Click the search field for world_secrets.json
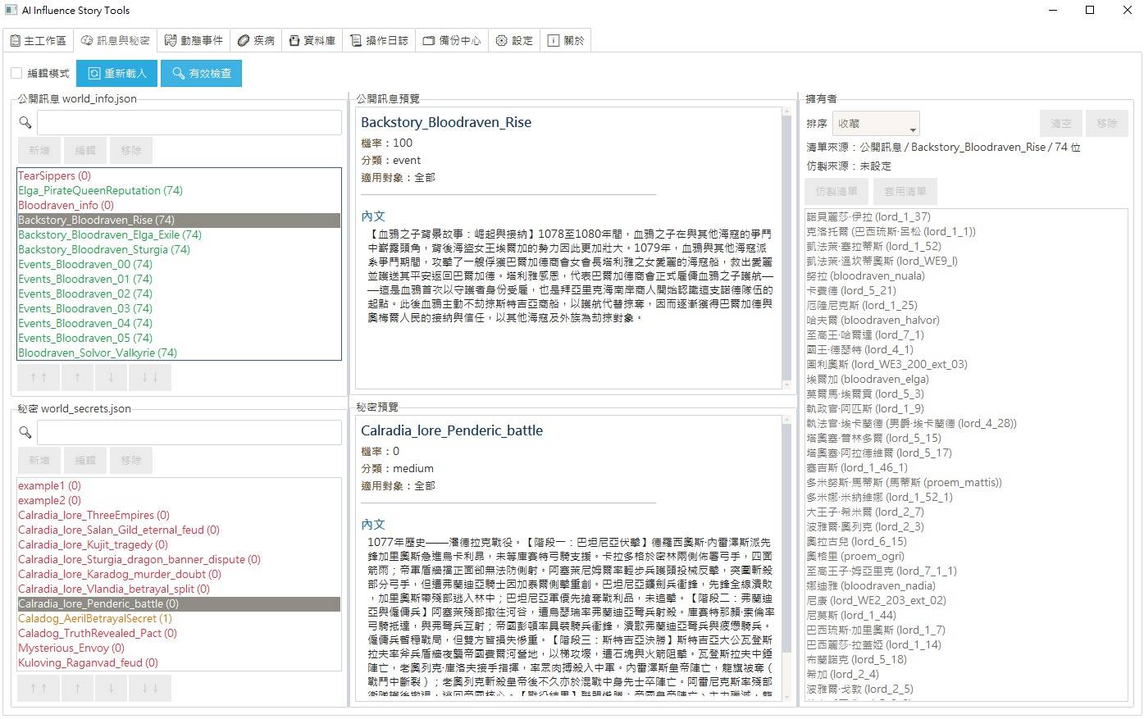This screenshot has height=719, width=1144. pos(189,432)
